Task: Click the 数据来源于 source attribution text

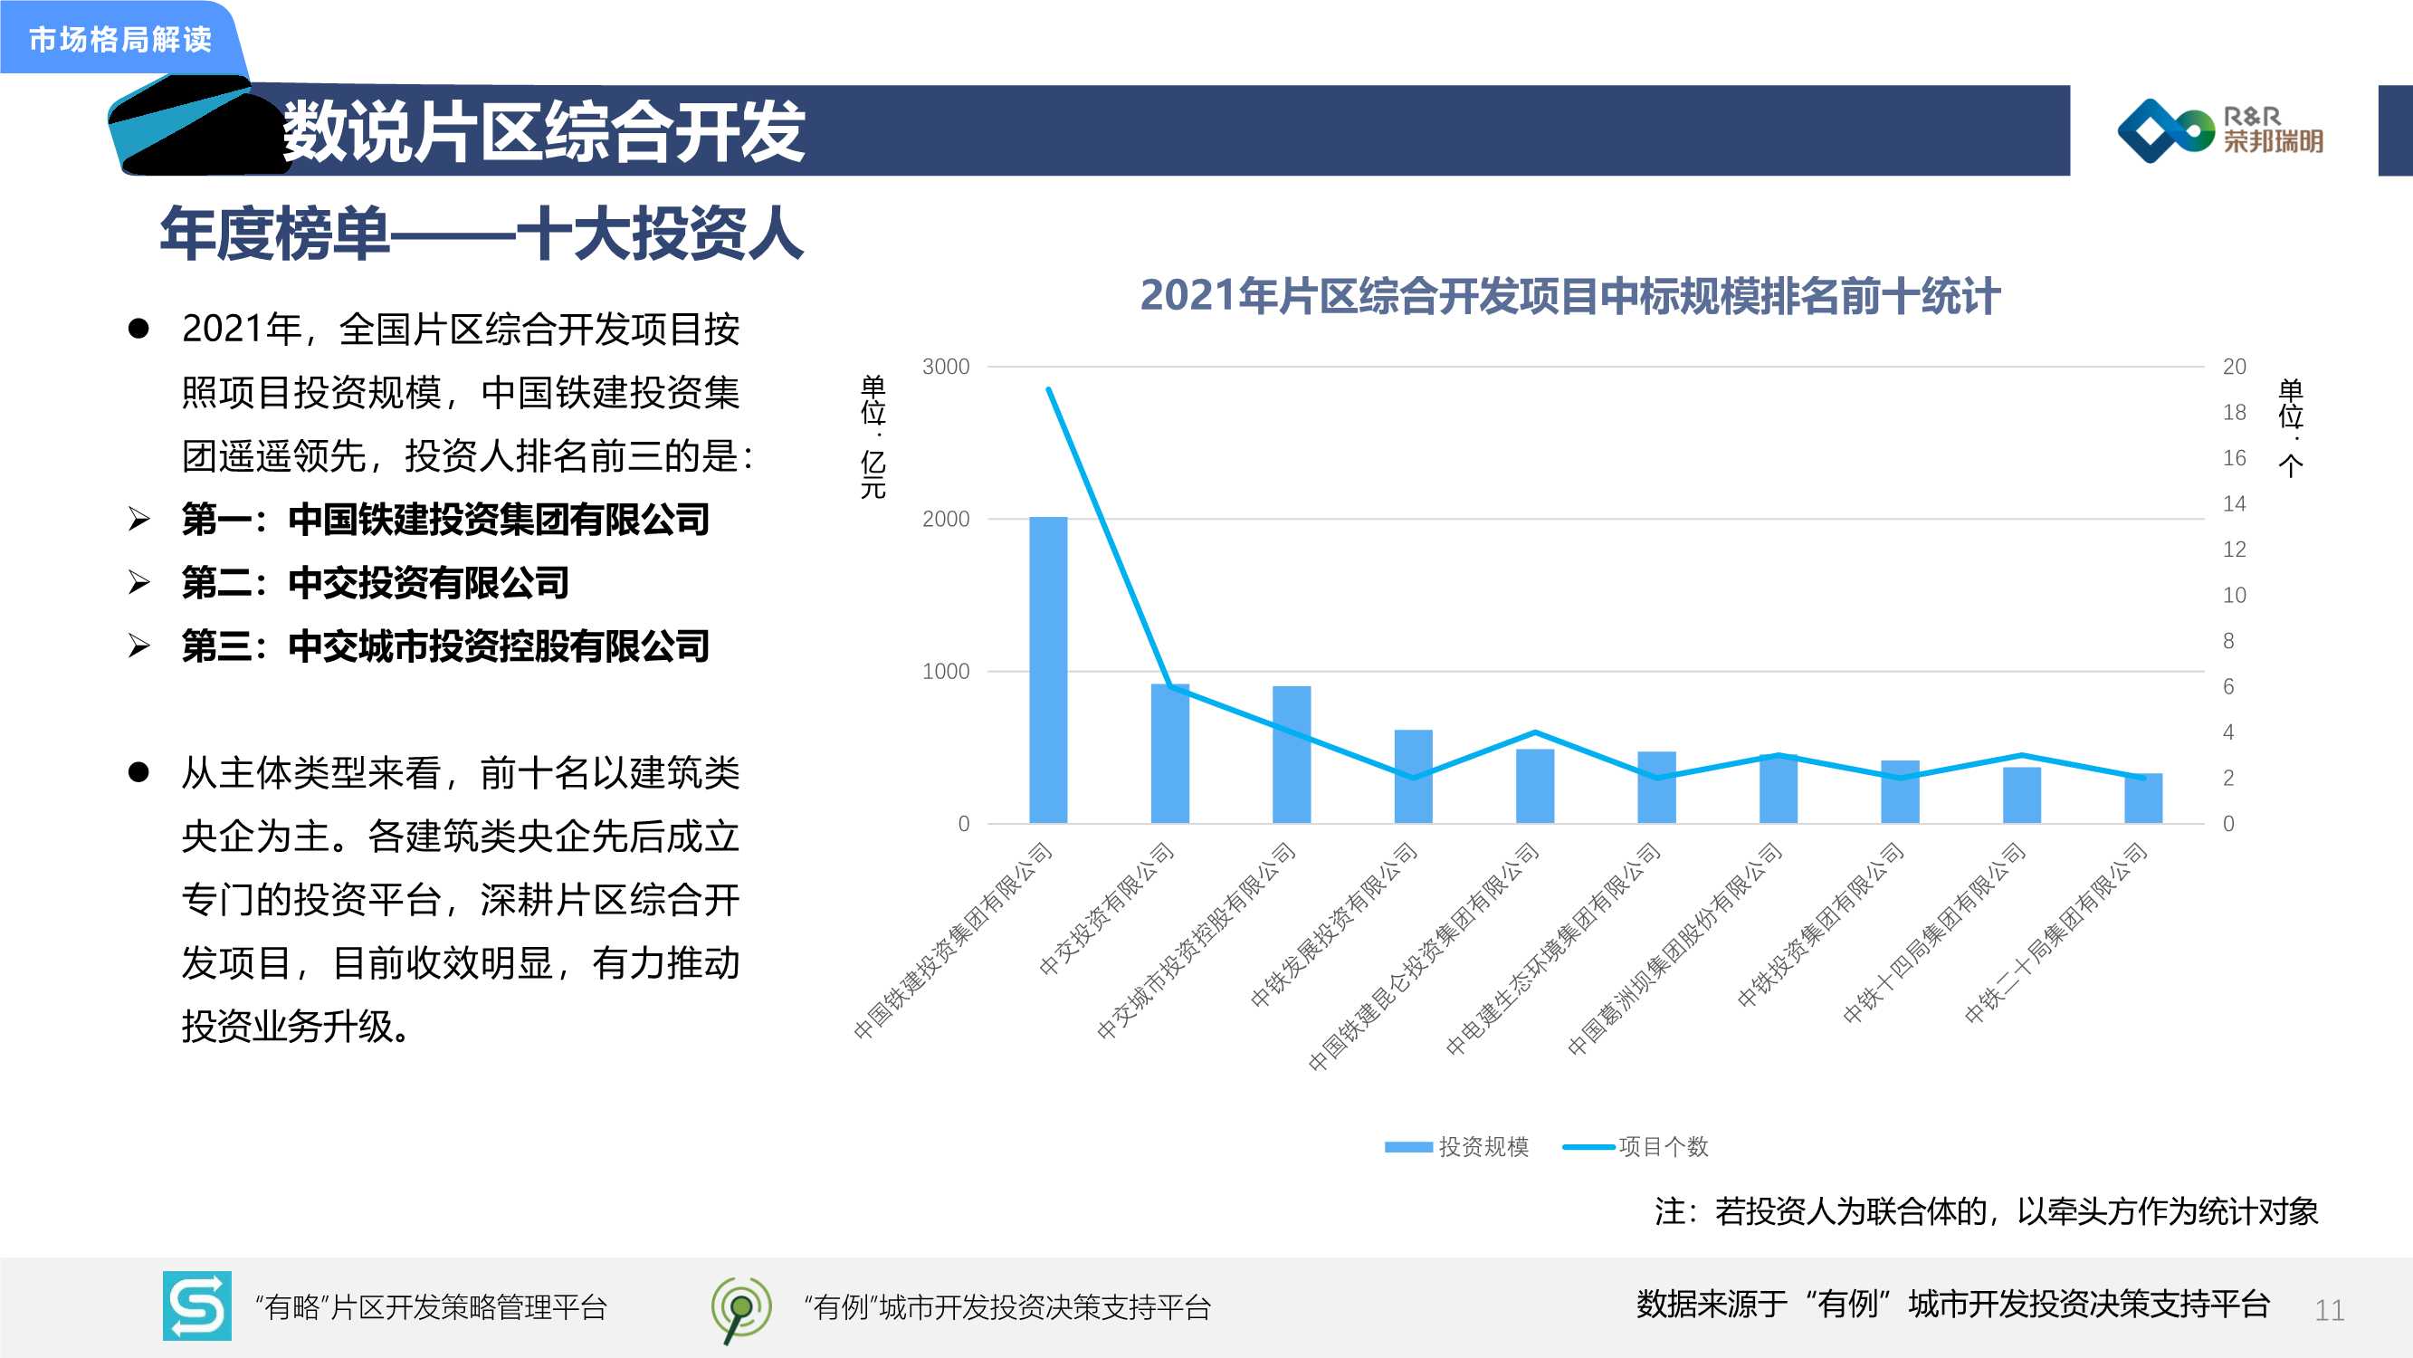Action: pos(1953,1304)
